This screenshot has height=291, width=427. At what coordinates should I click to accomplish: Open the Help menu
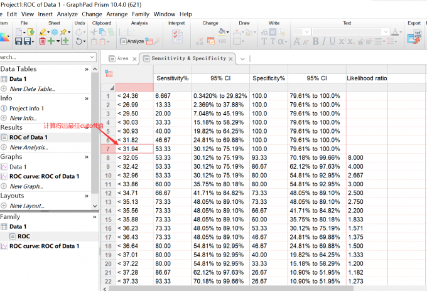coord(186,14)
